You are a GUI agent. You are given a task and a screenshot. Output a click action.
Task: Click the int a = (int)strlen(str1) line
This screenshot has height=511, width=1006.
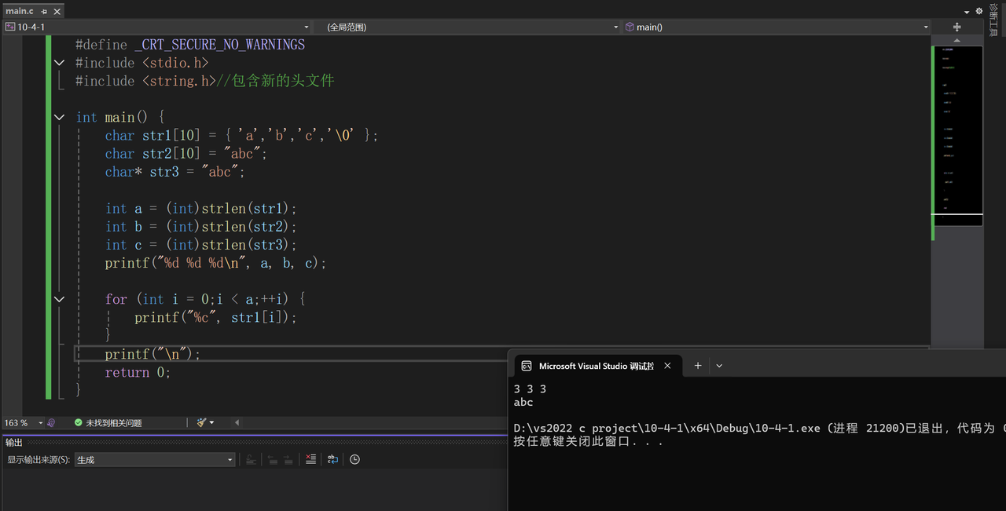(201, 209)
